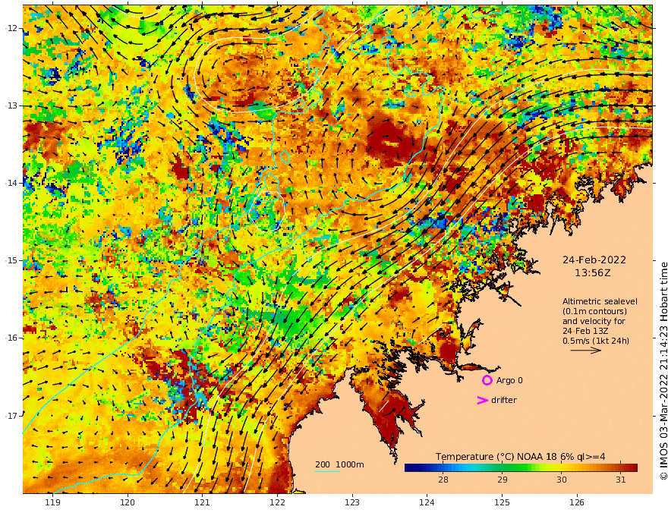Click the 'Altimetric sealevel' caption line
The height and width of the screenshot is (516, 668).
[x=600, y=301]
